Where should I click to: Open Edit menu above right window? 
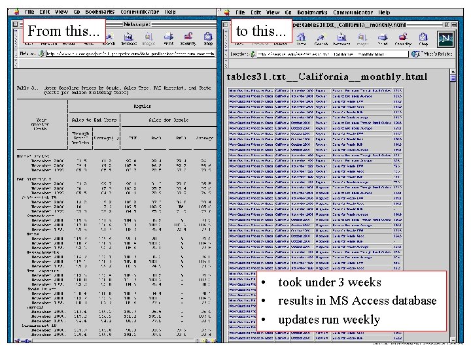(x=256, y=12)
